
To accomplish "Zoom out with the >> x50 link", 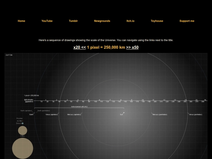I will (132, 48).
